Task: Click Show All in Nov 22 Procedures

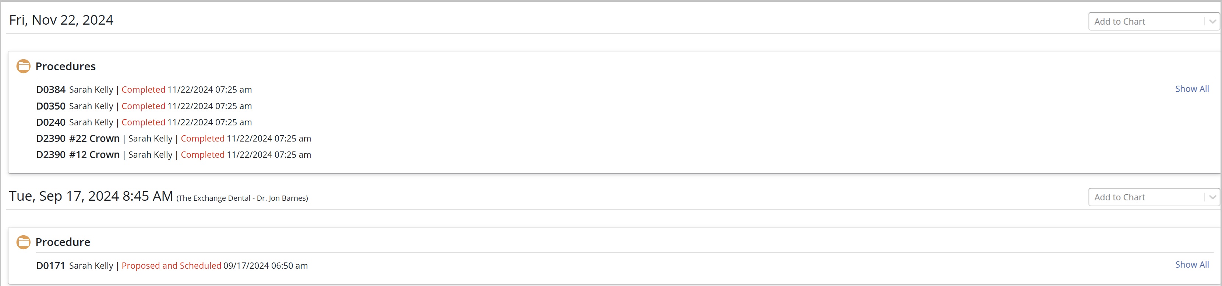Action: (x=1192, y=89)
